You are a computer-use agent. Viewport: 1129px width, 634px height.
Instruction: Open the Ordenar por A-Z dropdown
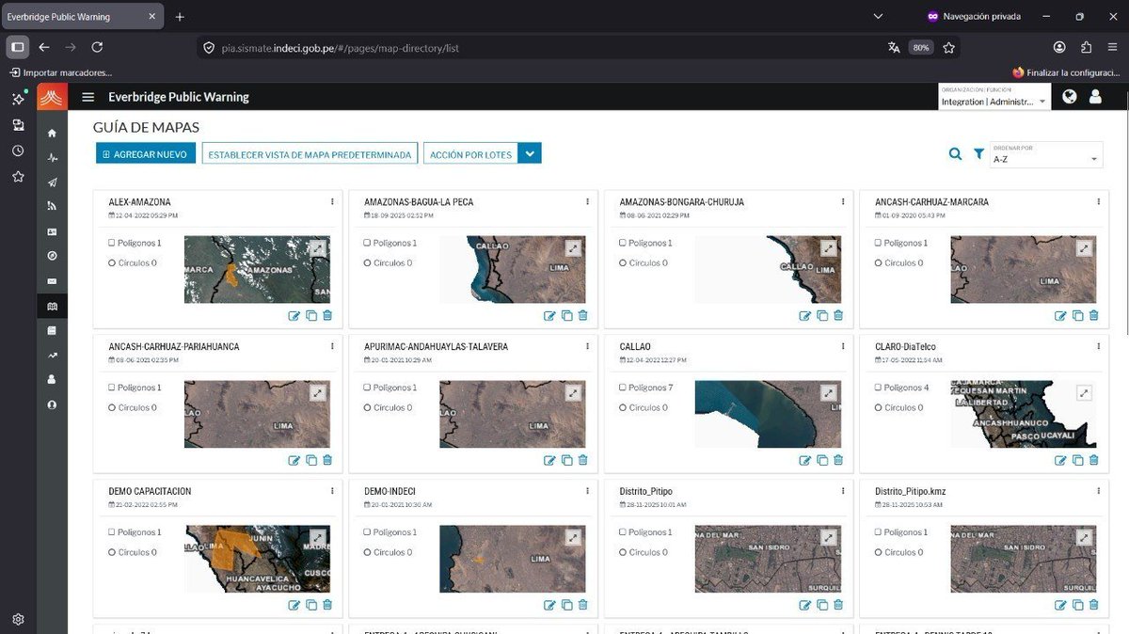coord(1046,154)
